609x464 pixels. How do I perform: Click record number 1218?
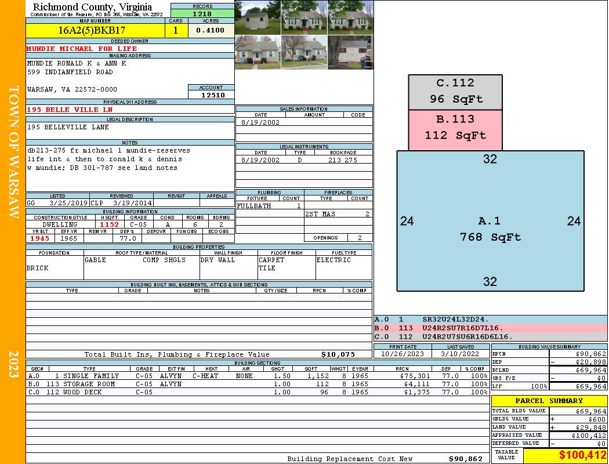pyautogui.click(x=202, y=13)
